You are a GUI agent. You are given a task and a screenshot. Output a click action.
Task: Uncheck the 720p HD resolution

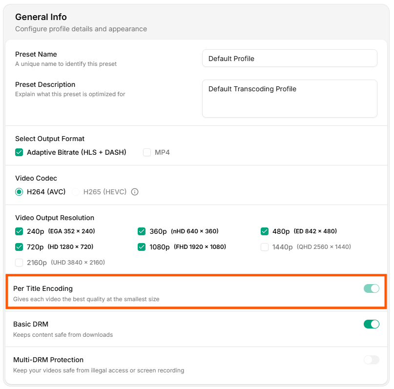coord(20,247)
